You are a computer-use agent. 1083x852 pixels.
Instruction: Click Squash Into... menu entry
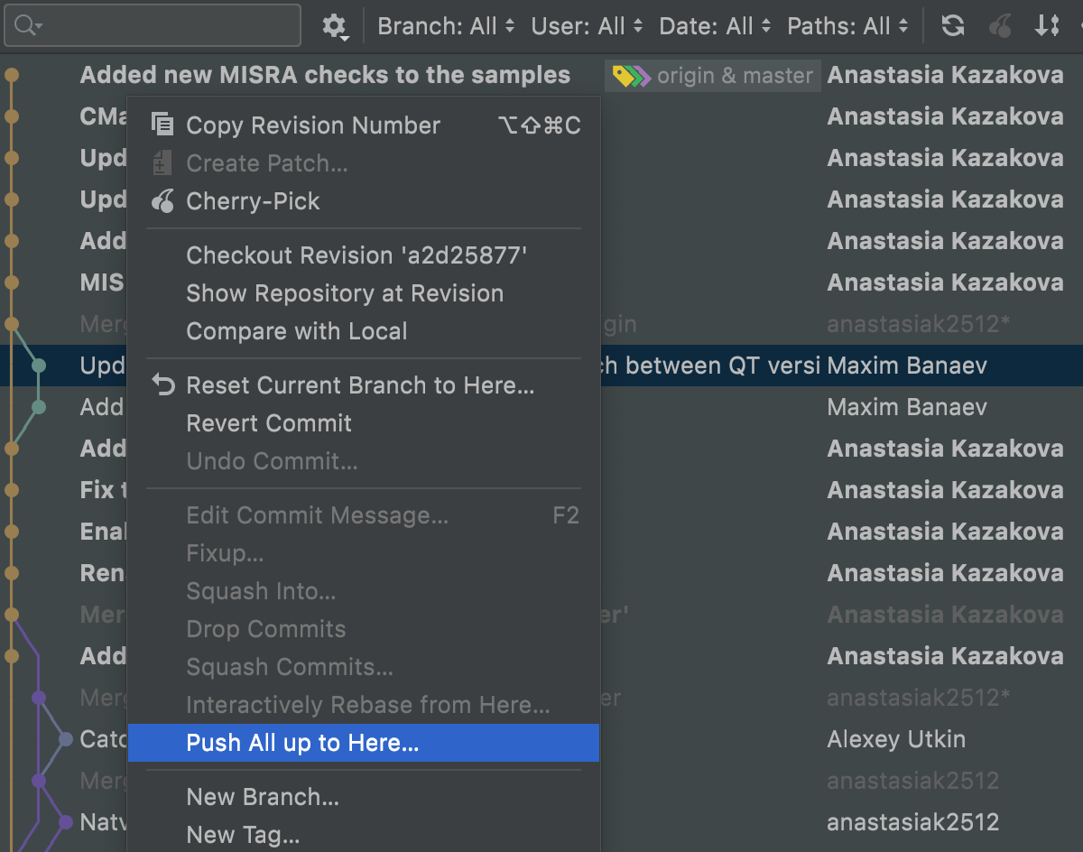point(364,591)
